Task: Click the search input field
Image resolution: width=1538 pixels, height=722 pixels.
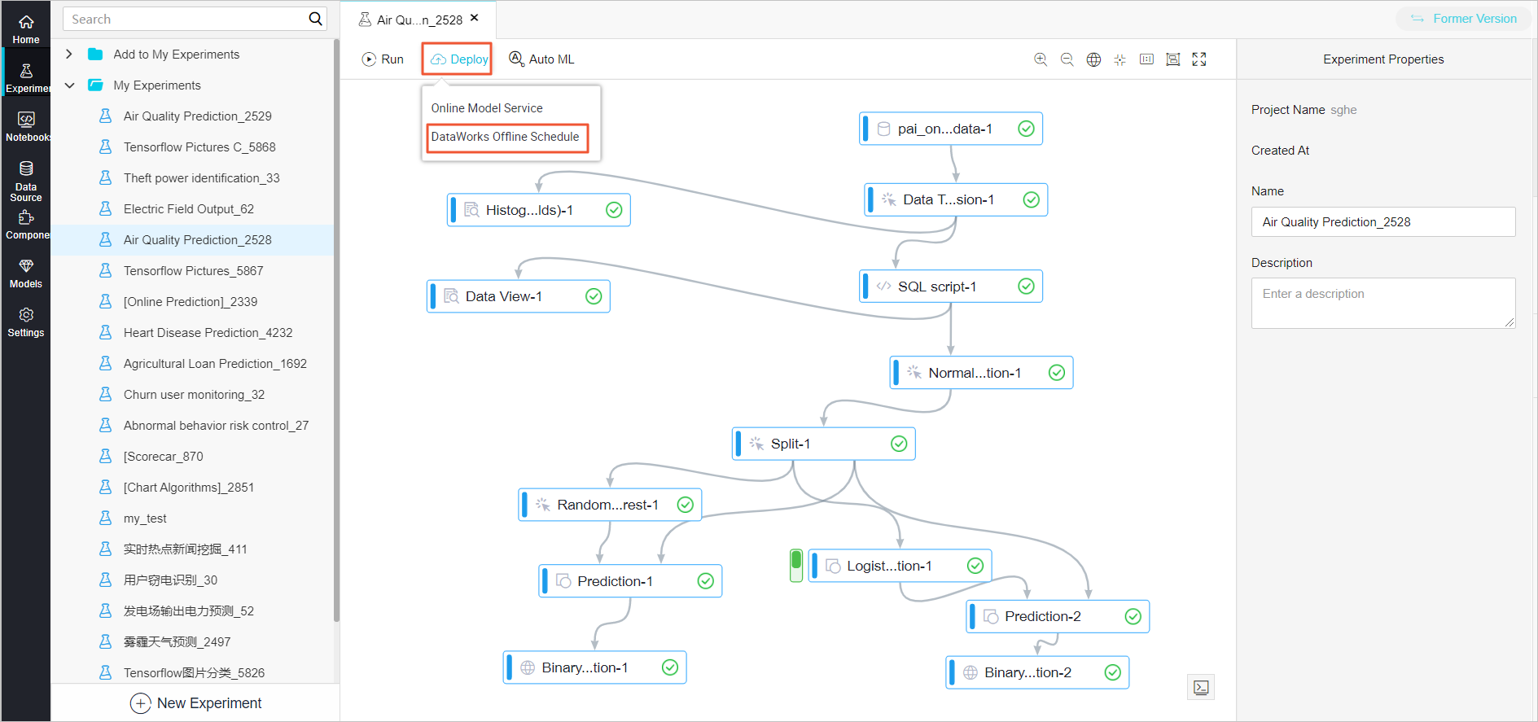Action: [x=186, y=19]
